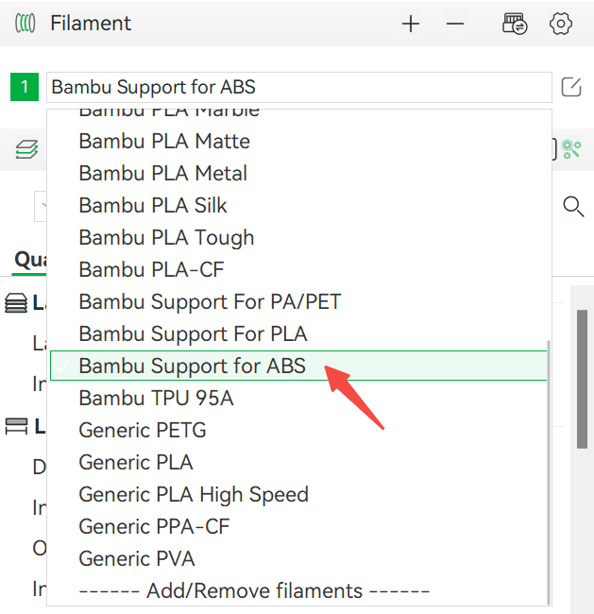The image size is (594, 614).
Task: Click the add filament plus icon
Action: [411, 24]
